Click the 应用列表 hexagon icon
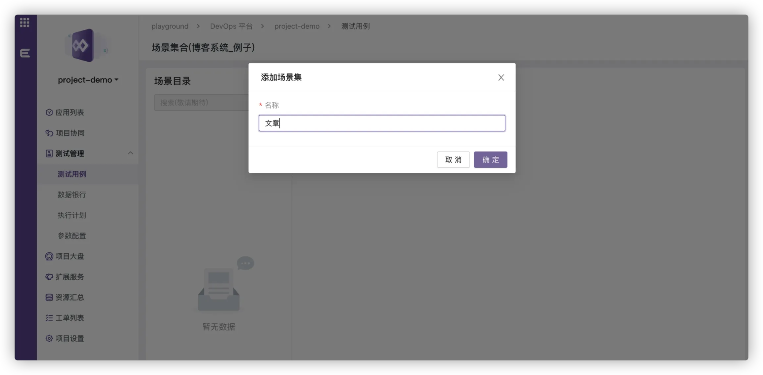This screenshot has width=763, height=375. pos(49,113)
